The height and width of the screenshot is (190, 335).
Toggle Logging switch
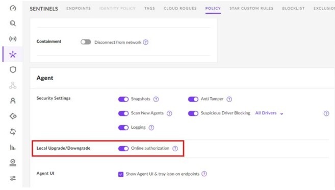pyautogui.click(x=123, y=128)
